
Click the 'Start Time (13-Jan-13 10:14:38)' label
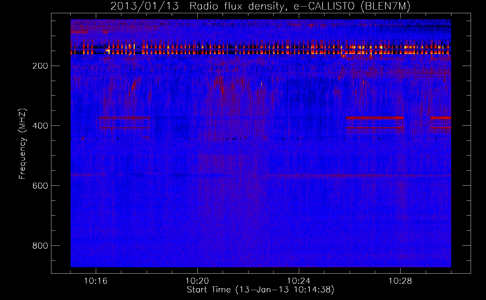coord(260,290)
